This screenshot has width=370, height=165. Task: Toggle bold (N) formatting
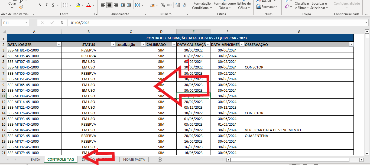(40, 5)
